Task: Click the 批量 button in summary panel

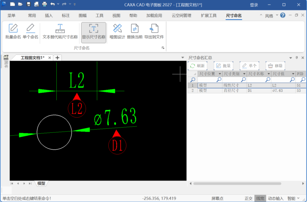Action: tap(223, 66)
